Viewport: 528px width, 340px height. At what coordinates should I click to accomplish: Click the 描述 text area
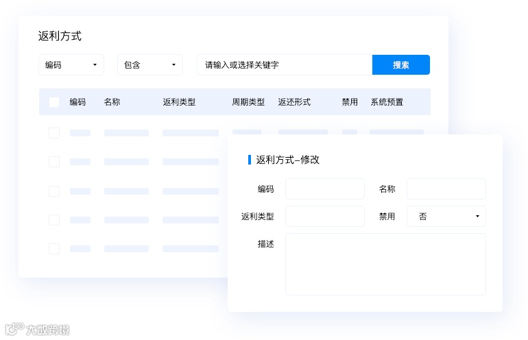(385, 265)
